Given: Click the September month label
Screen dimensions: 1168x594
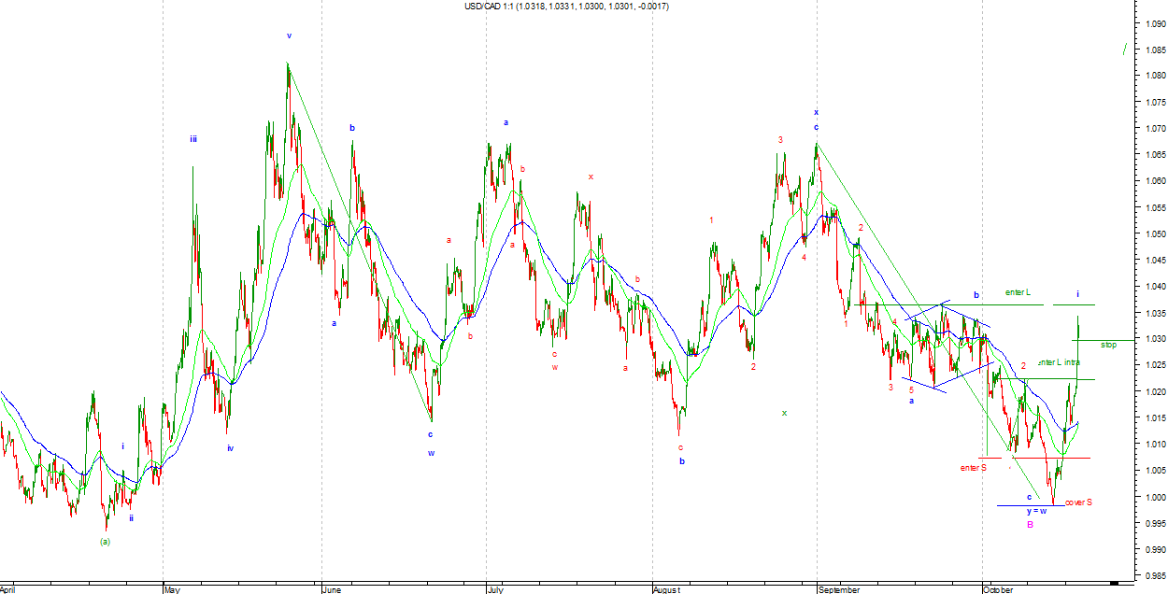Looking at the screenshot, I should pos(838,589).
